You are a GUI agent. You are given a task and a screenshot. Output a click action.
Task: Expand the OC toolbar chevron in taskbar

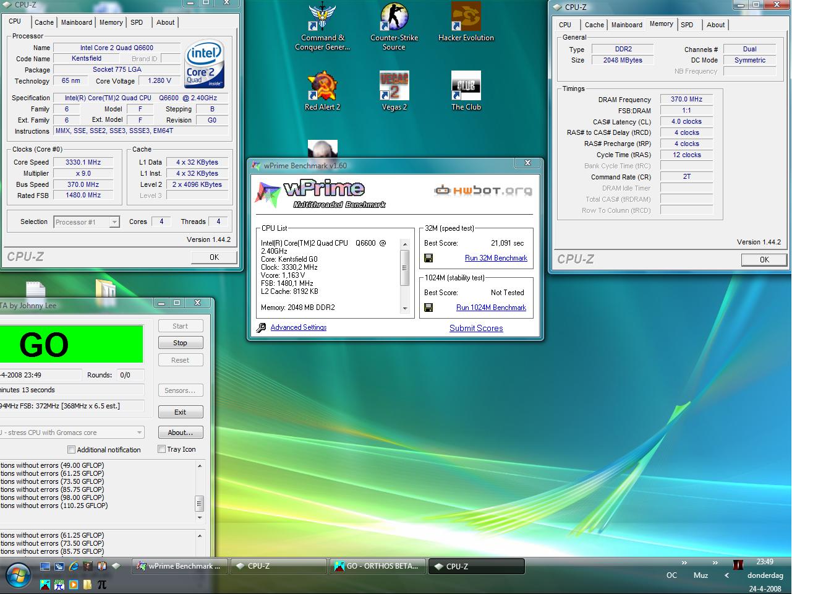684,563
